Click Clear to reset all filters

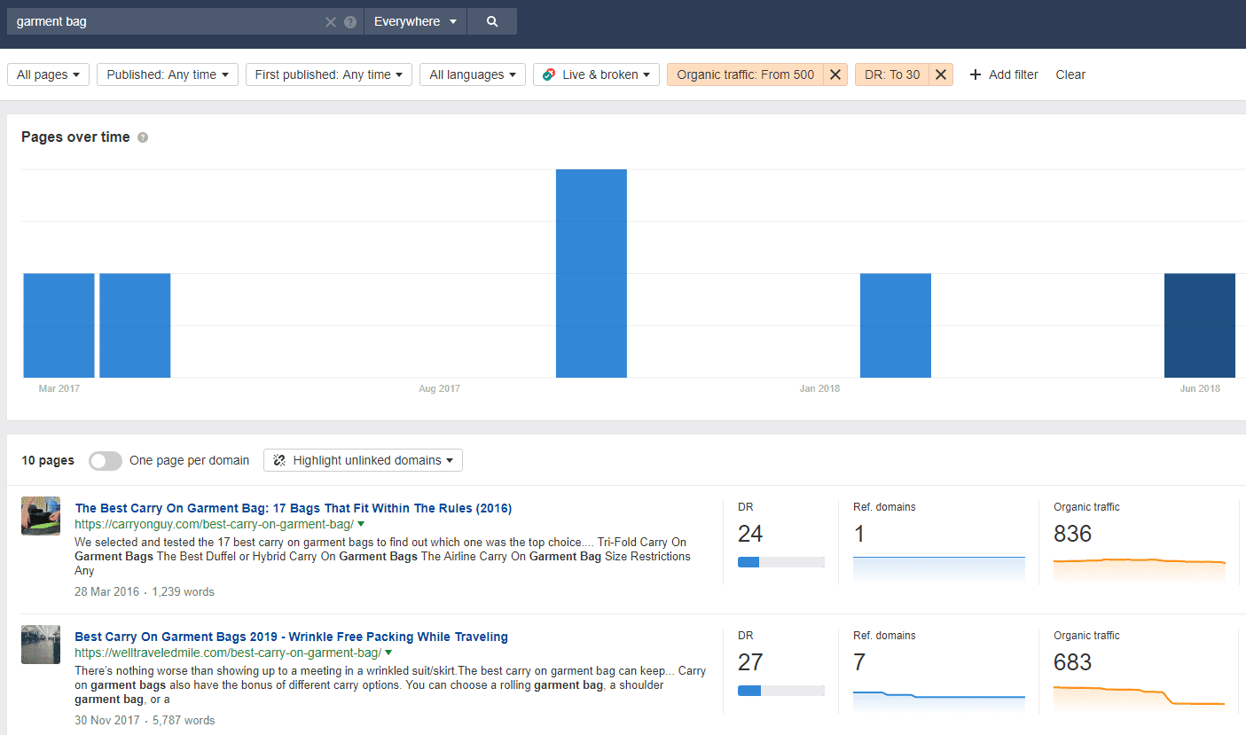(1070, 74)
